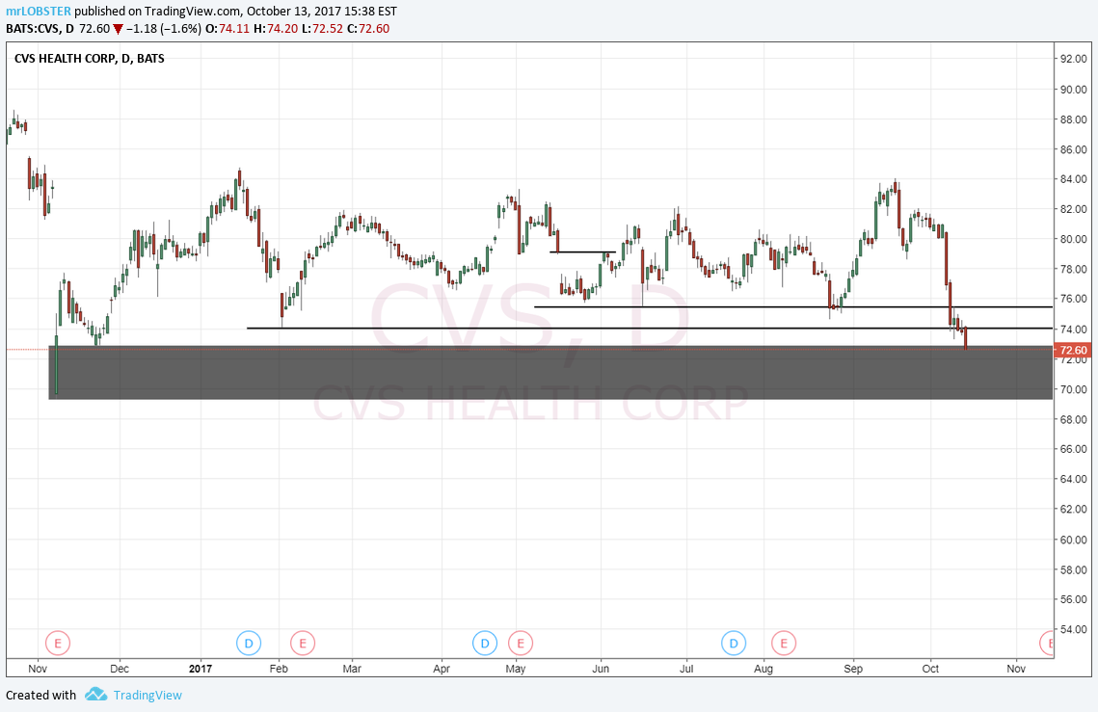Click the publish date October 13, 2017 15:38 EST
The image size is (1098, 712).
coord(321,12)
